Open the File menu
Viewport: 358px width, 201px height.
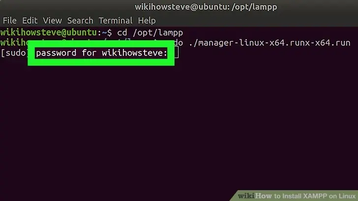point(10,21)
